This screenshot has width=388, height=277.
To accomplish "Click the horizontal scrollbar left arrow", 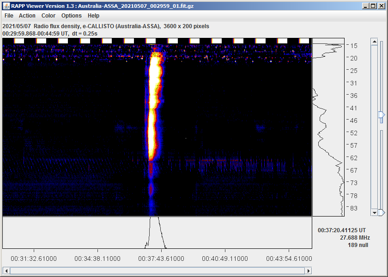I will 6,271.
